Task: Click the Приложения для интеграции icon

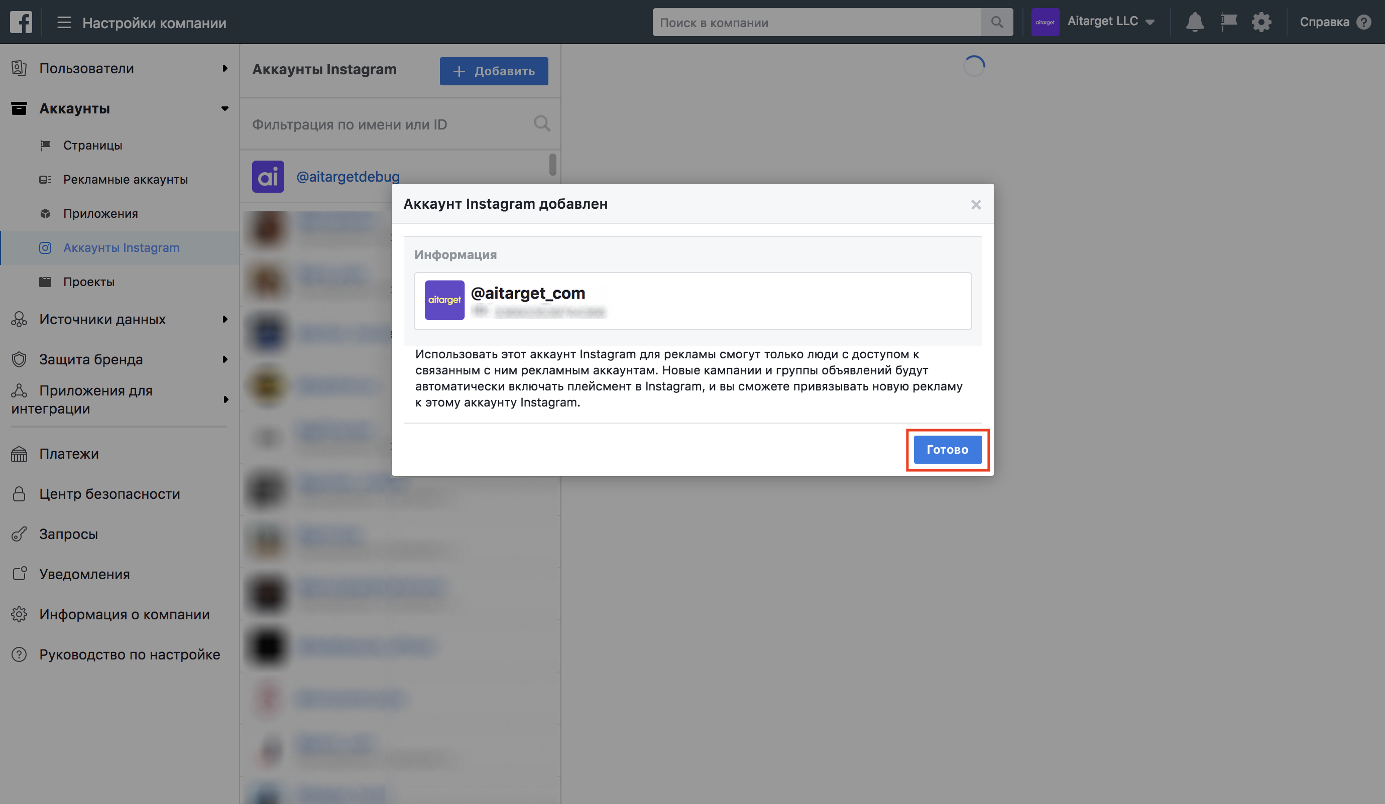Action: [x=19, y=390]
